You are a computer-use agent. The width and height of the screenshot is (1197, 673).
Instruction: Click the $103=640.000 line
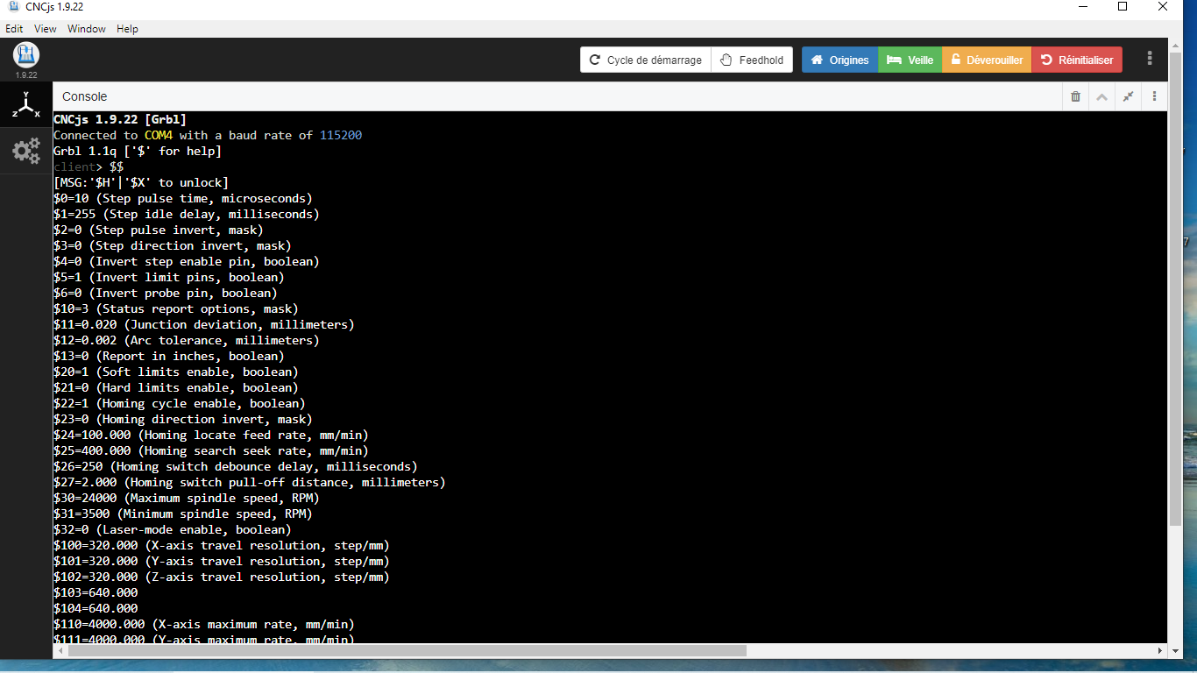(x=96, y=592)
